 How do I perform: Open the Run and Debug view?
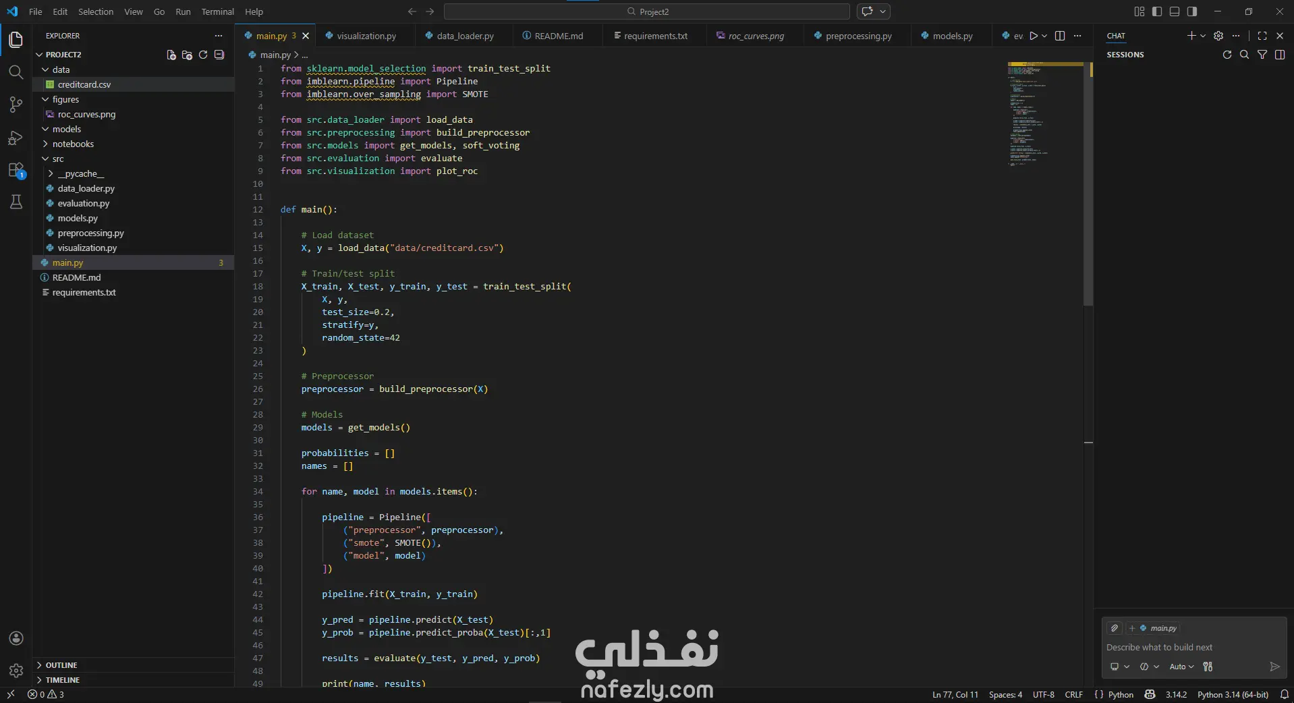16,138
